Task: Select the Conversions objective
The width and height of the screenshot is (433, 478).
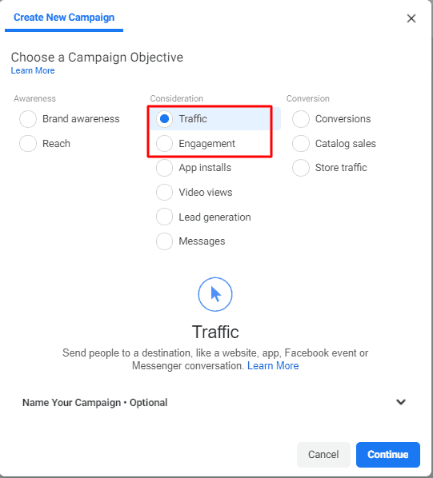Action: tap(301, 119)
